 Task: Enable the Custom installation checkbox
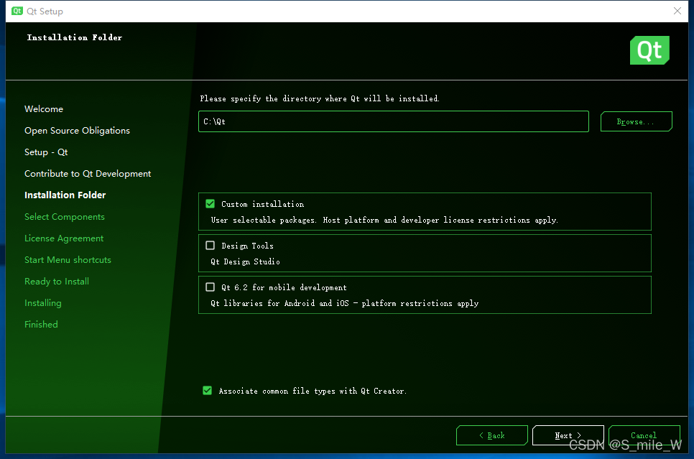[x=210, y=203]
